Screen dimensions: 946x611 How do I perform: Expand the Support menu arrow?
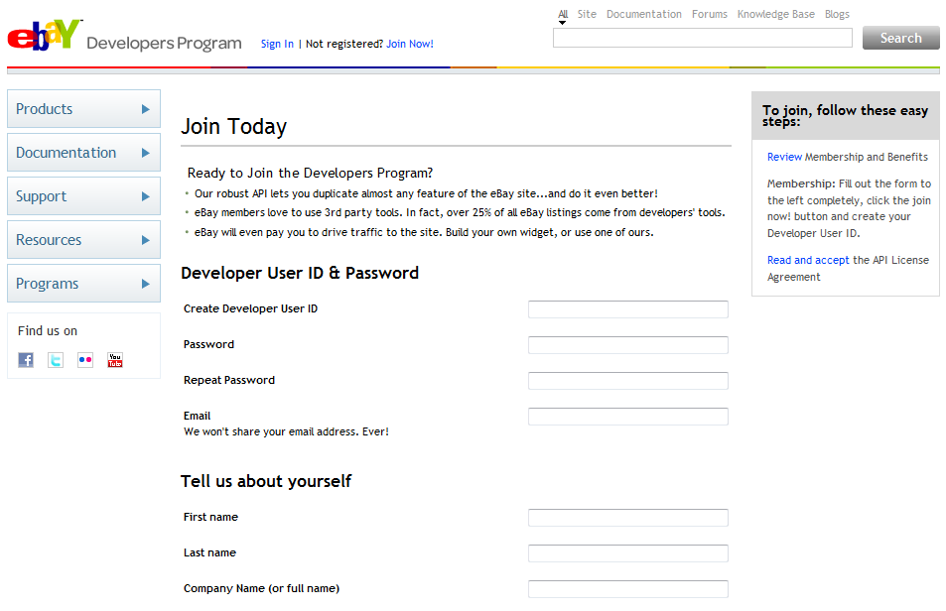pos(146,196)
